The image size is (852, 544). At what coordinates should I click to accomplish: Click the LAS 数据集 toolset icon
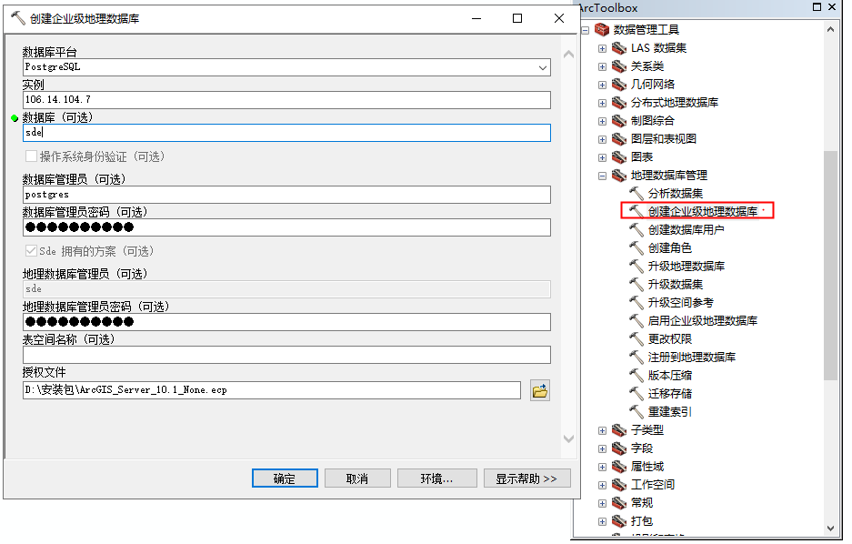(x=619, y=48)
